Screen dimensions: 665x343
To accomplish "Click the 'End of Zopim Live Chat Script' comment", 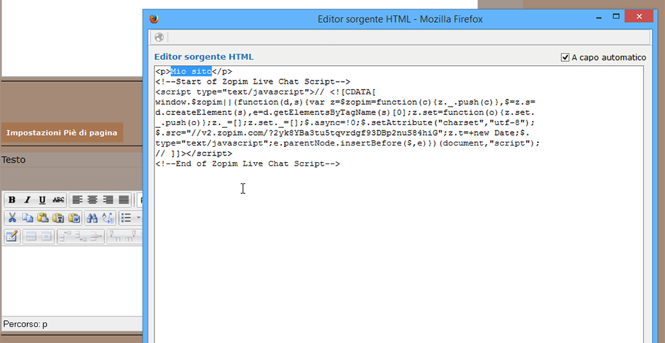I will click(x=247, y=164).
